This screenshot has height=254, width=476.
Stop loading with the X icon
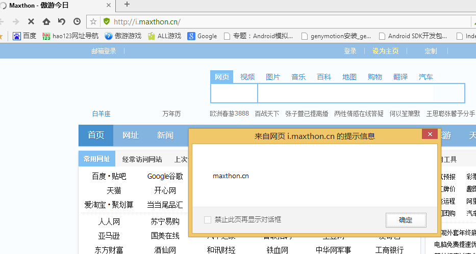click(31, 21)
